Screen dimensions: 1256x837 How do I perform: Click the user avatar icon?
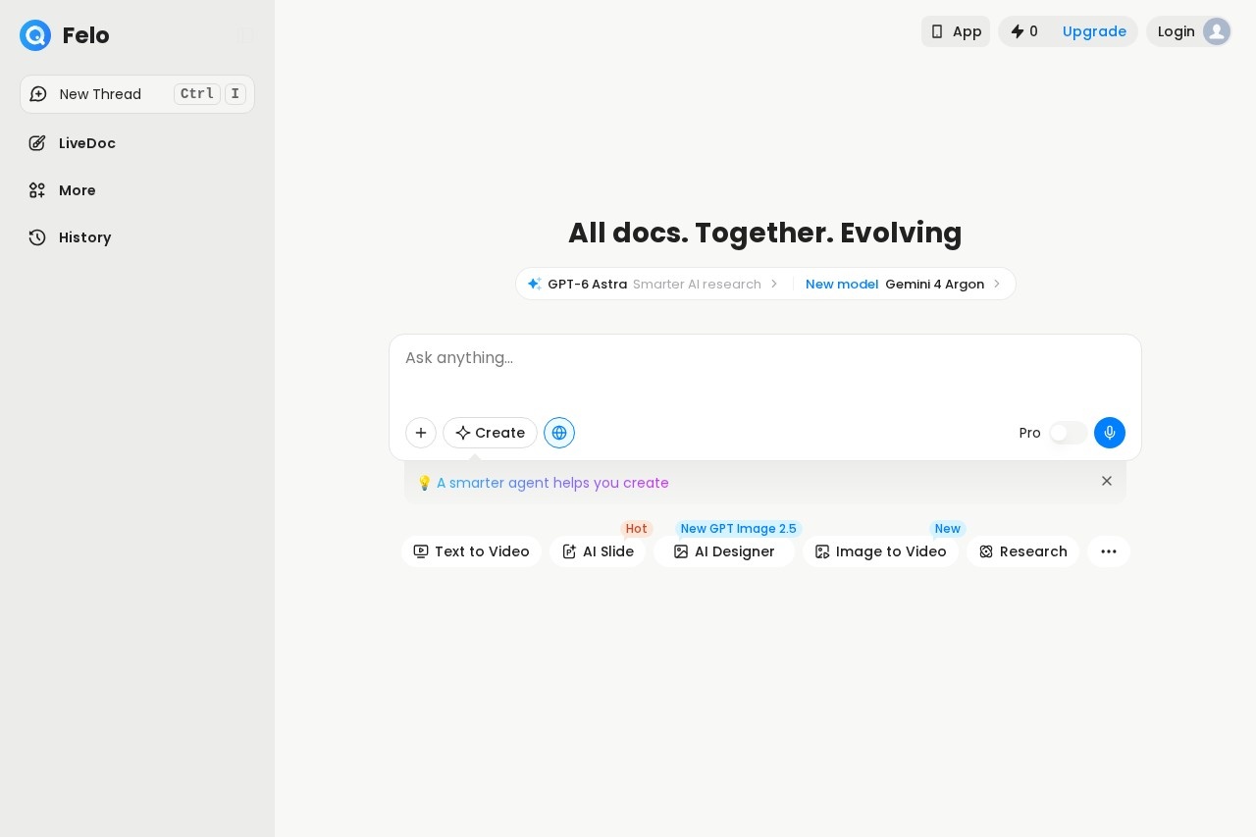[x=1217, y=31]
